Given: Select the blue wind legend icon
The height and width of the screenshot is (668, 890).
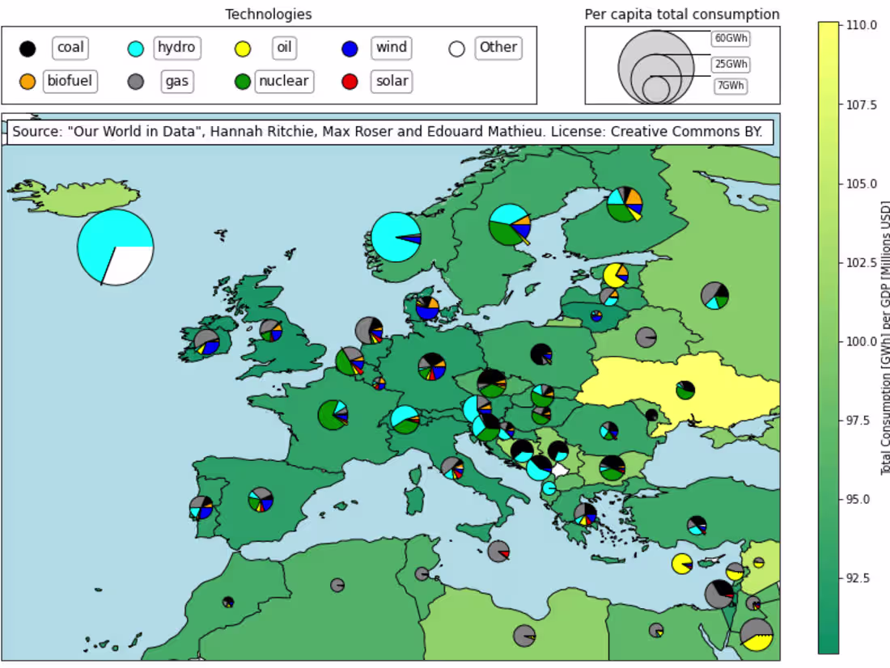Looking at the screenshot, I should (x=349, y=48).
